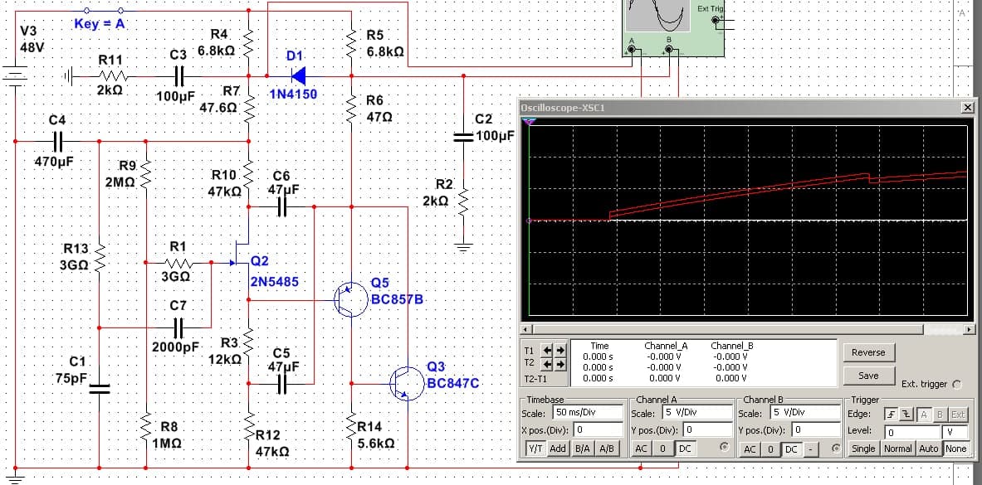Toggle the Key = A switch
The width and height of the screenshot is (982, 485).
[x=103, y=10]
